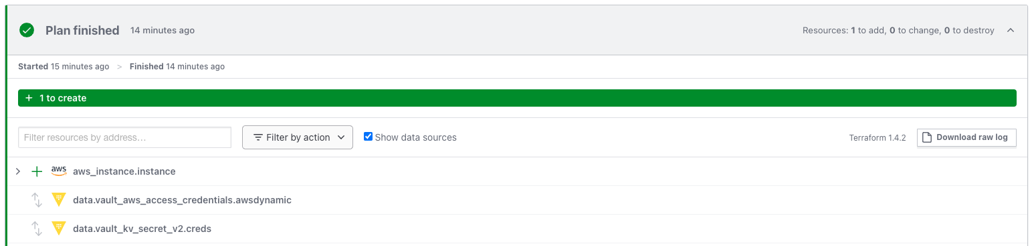1032x246 pixels.
Task: Click read arrows icon beside vault_aws_access_credentials
Action: click(37, 200)
